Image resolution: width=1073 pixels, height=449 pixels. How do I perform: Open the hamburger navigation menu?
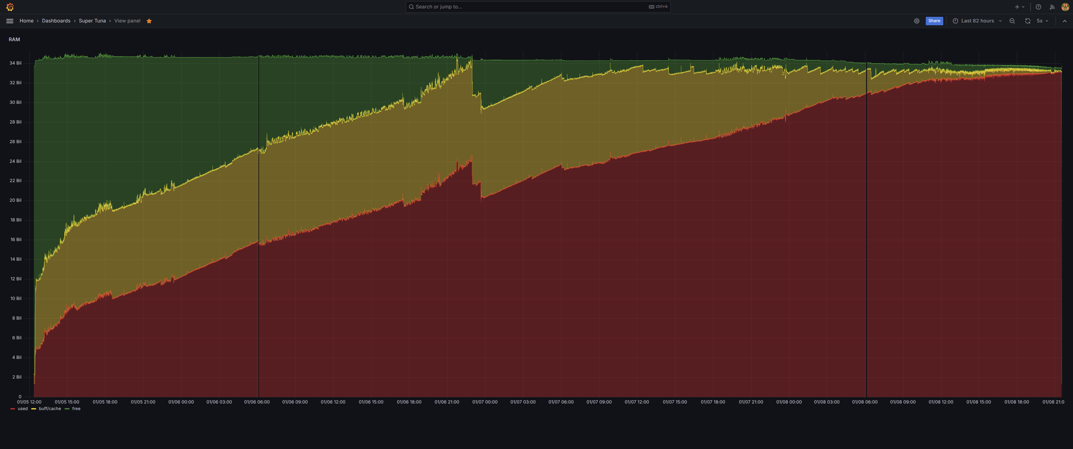(x=10, y=21)
